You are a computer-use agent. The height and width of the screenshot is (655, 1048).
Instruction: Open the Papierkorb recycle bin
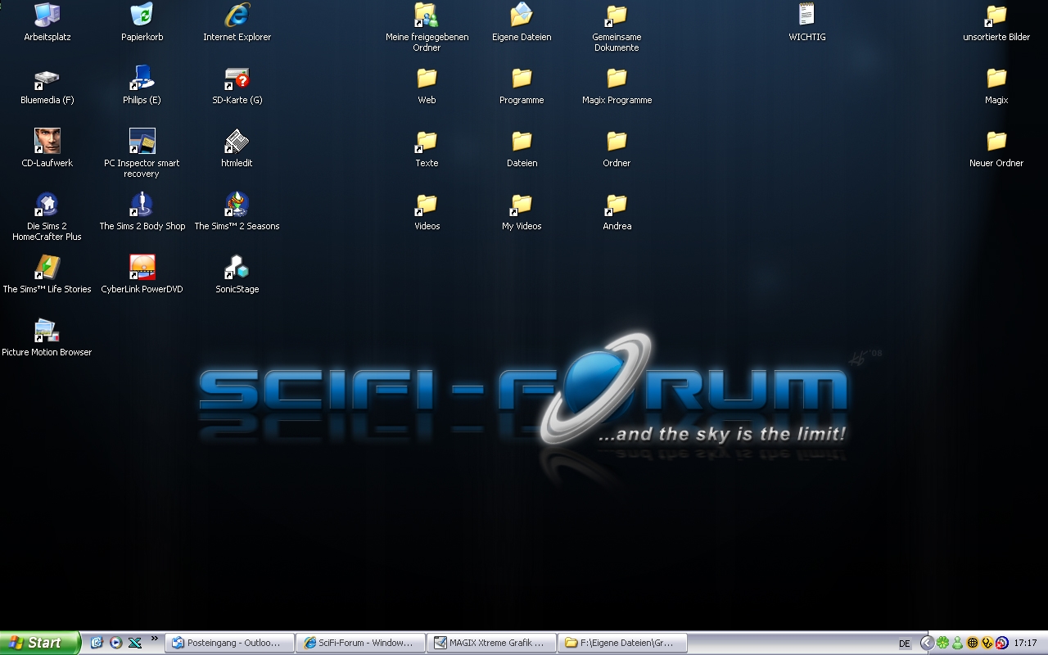click(x=142, y=16)
